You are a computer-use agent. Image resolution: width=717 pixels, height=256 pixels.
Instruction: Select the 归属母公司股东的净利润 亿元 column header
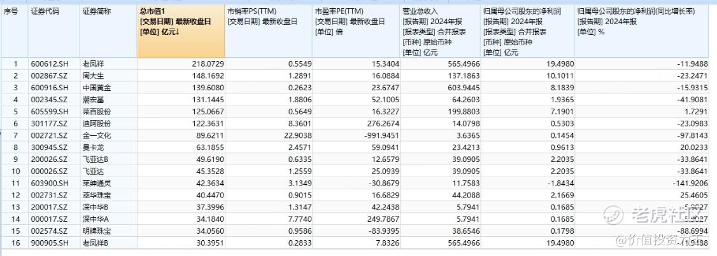(528, 32)
